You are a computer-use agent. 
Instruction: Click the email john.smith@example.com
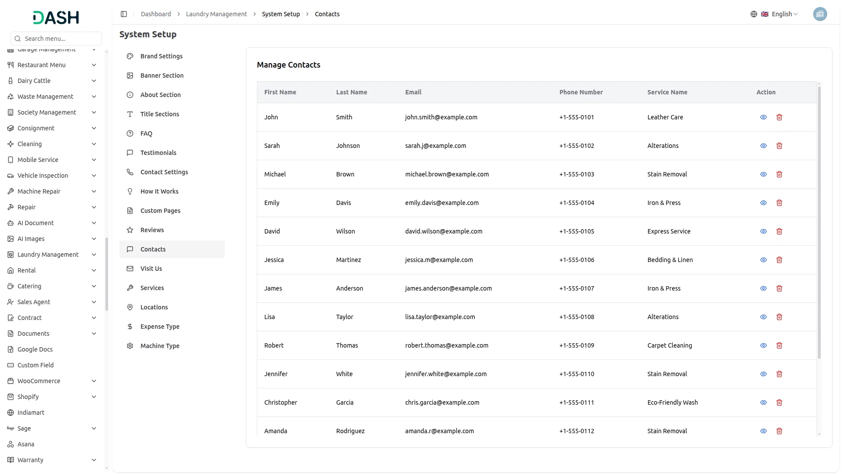pyautogui.click(x=441, y=117)
